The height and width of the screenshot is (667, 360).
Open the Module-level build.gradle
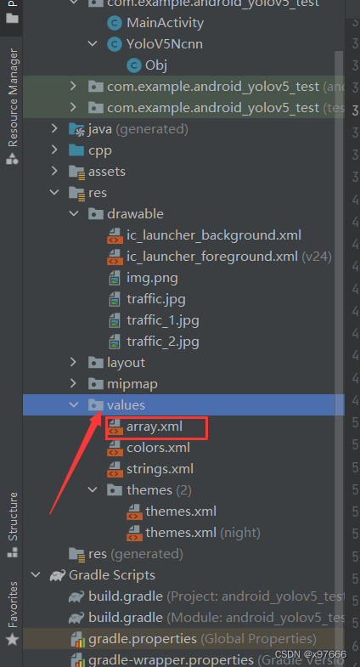(x=216, y=618)
